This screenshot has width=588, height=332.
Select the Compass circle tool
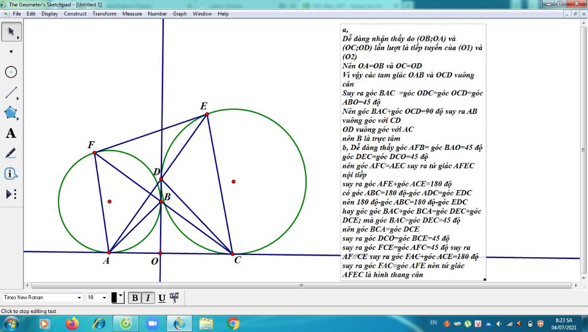click(11, 72)
